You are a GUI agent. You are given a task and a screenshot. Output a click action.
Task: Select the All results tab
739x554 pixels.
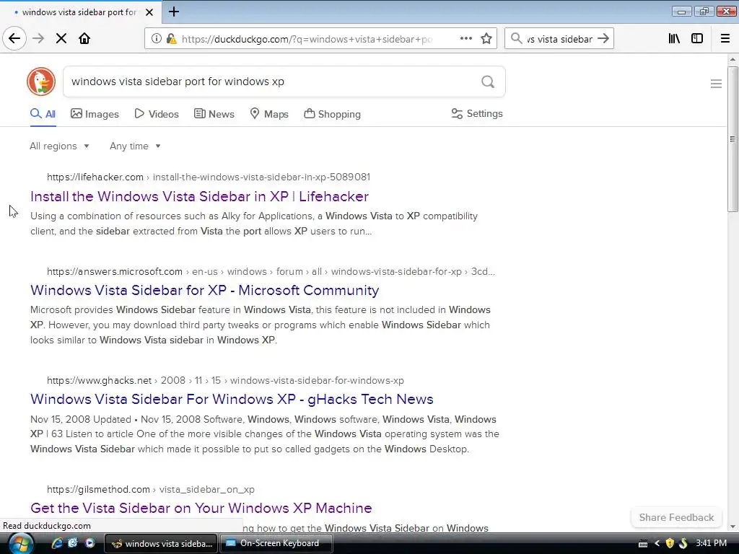(x=43, y=114)
